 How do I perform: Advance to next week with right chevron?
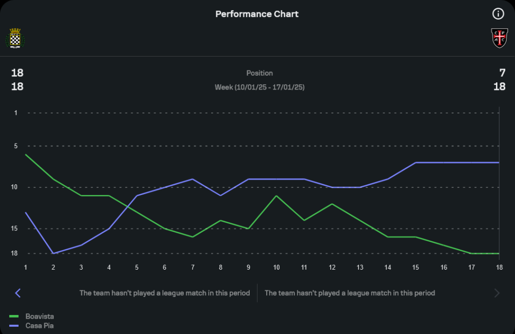pyautogui.click(x=497, y=293)
